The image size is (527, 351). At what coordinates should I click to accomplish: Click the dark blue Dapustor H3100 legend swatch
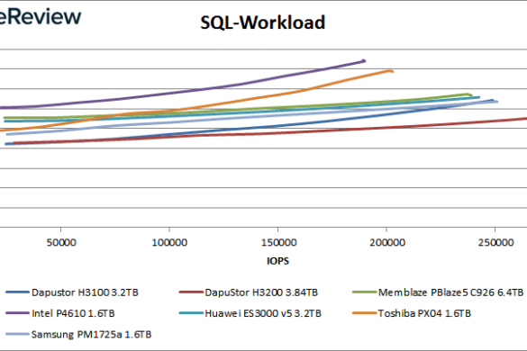point(17,292)
